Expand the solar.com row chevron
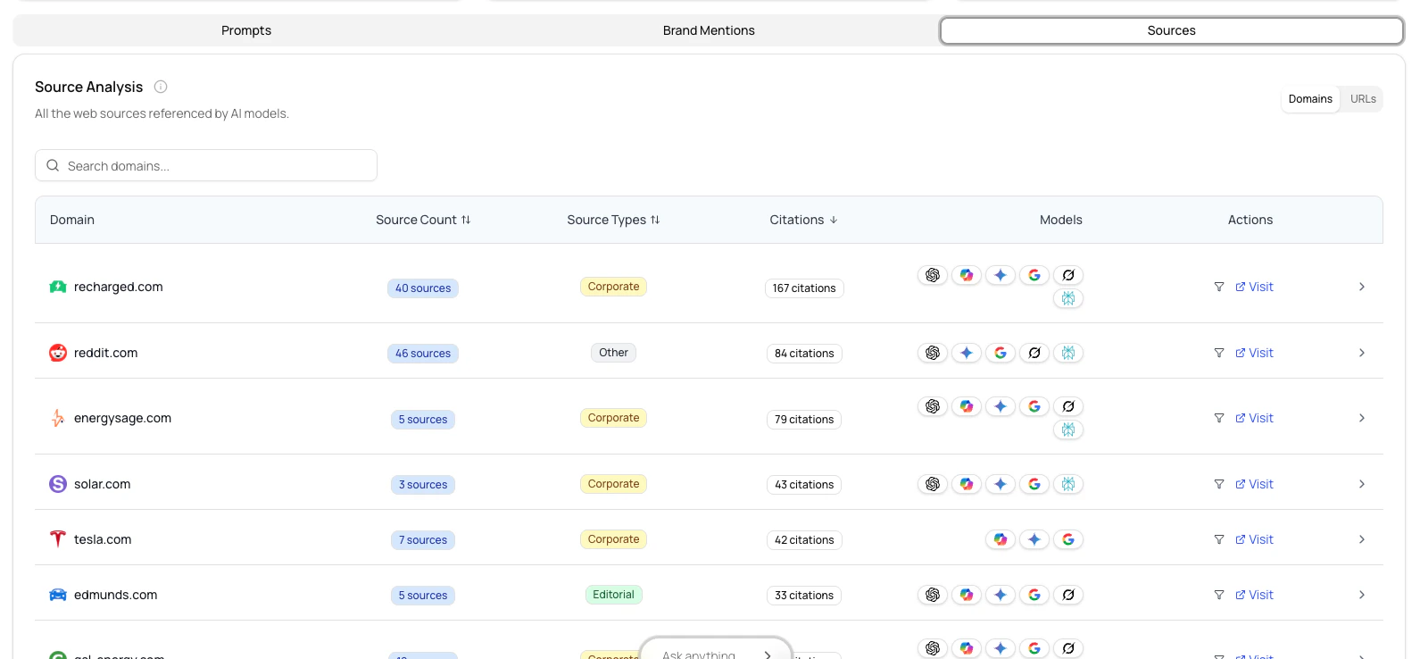 tap(1362, 484)
